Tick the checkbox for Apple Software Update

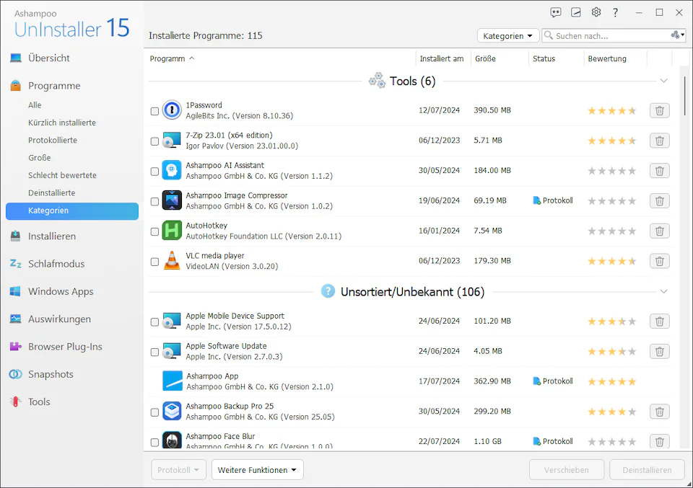click(x=154, y=352)
